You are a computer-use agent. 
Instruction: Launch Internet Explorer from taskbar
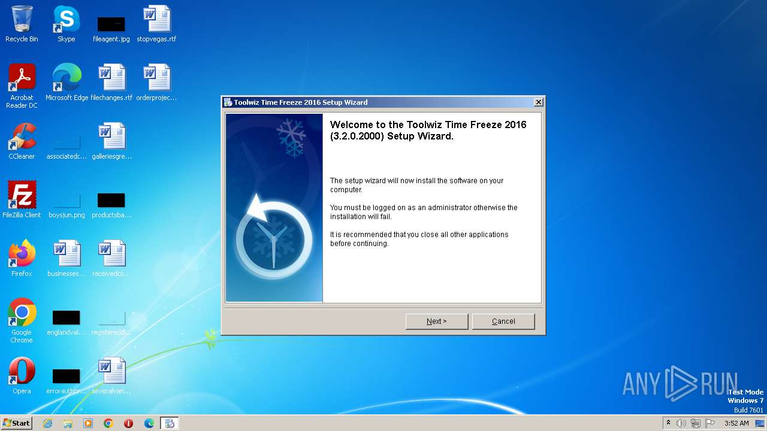47,423
